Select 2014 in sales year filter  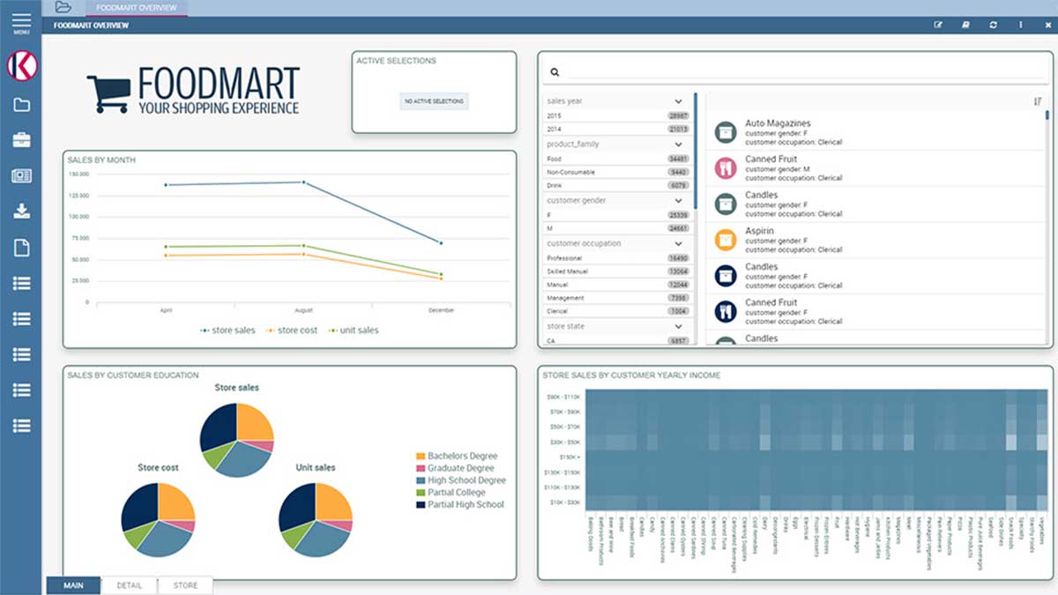(617, 130)
